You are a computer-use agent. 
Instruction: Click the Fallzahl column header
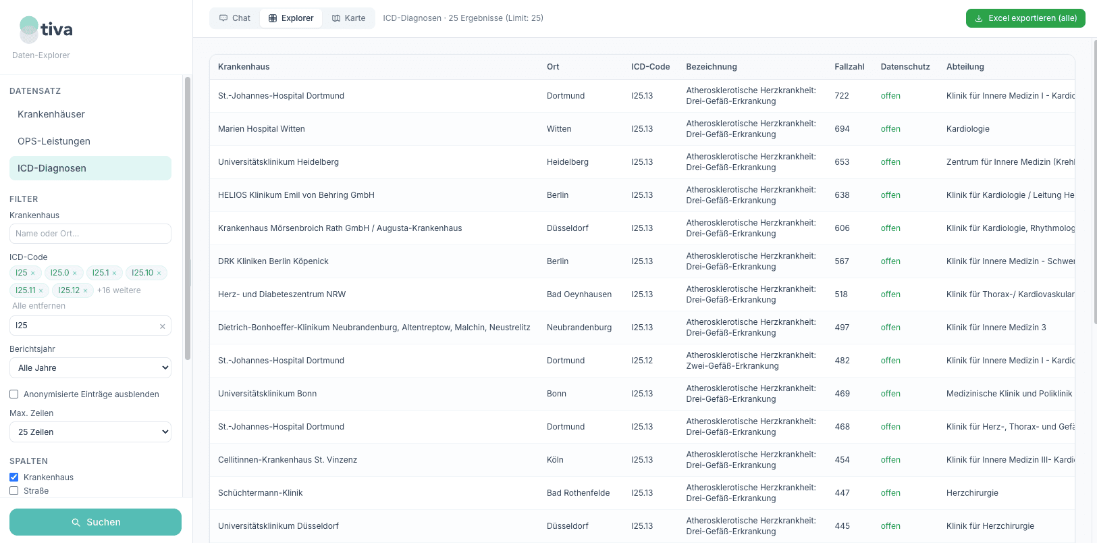(849, 67)
